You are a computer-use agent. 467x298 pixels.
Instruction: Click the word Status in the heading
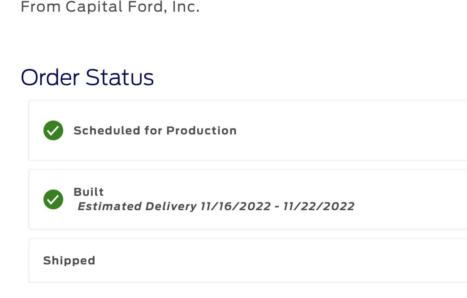[120, 78]
